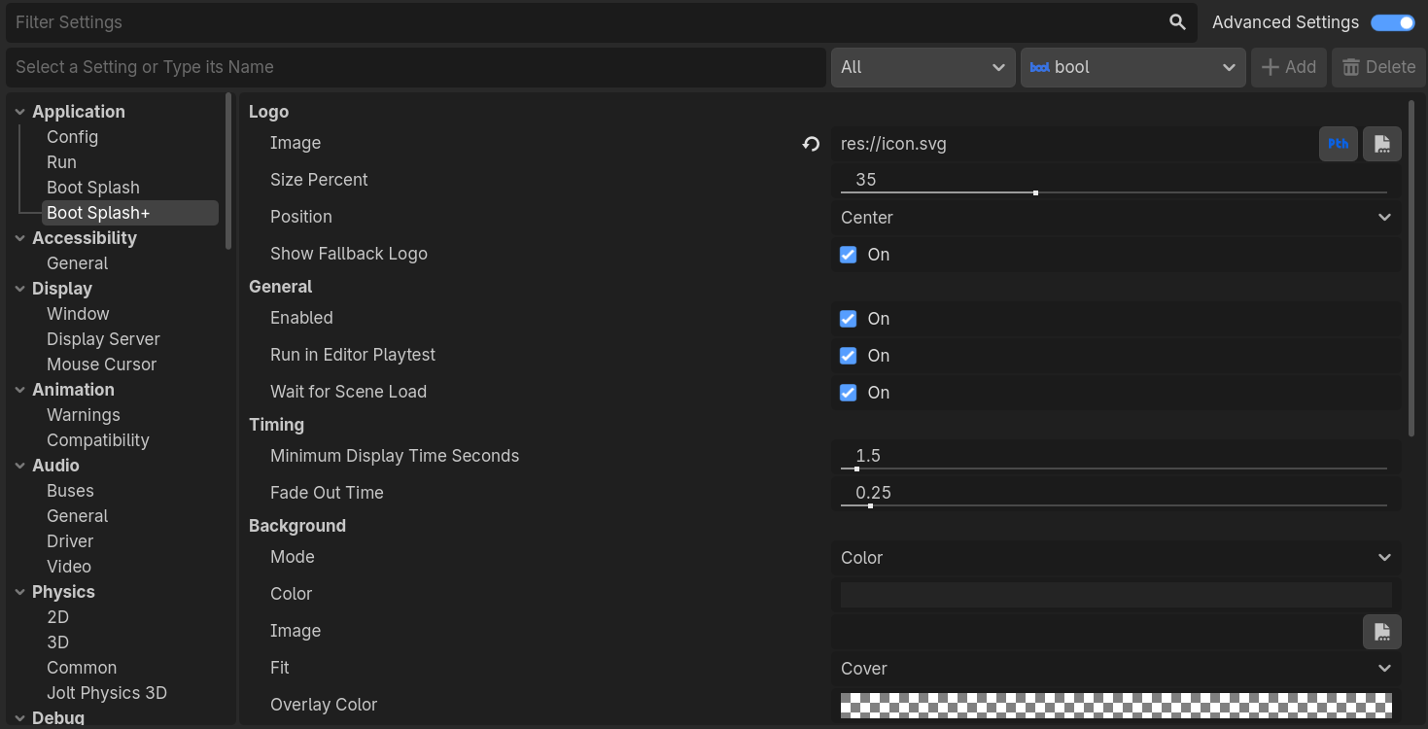Open the bool type dropdown

[x=1132, y=67]
